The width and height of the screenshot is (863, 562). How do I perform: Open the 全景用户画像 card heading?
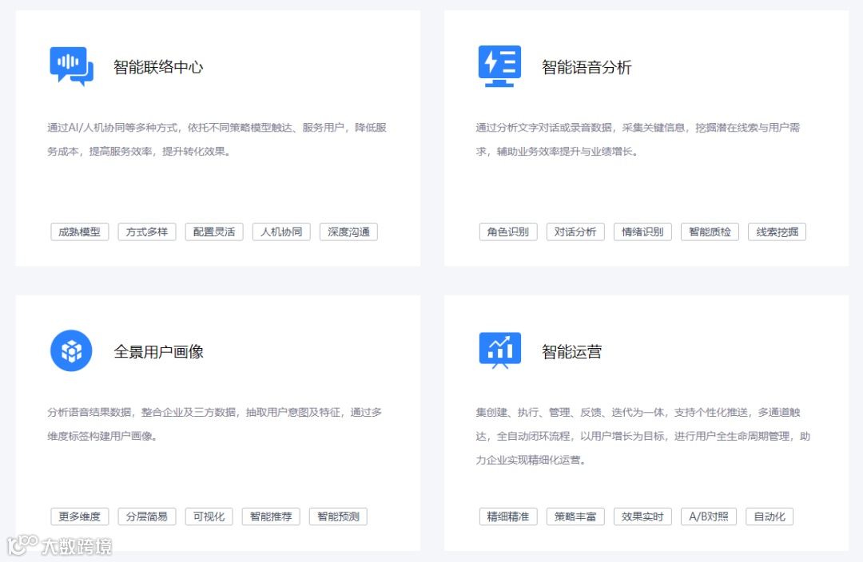tap(157, 351)
